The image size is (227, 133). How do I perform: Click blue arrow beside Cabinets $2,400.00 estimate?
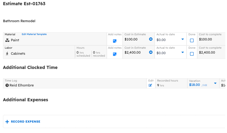click(x=151, y=52)
